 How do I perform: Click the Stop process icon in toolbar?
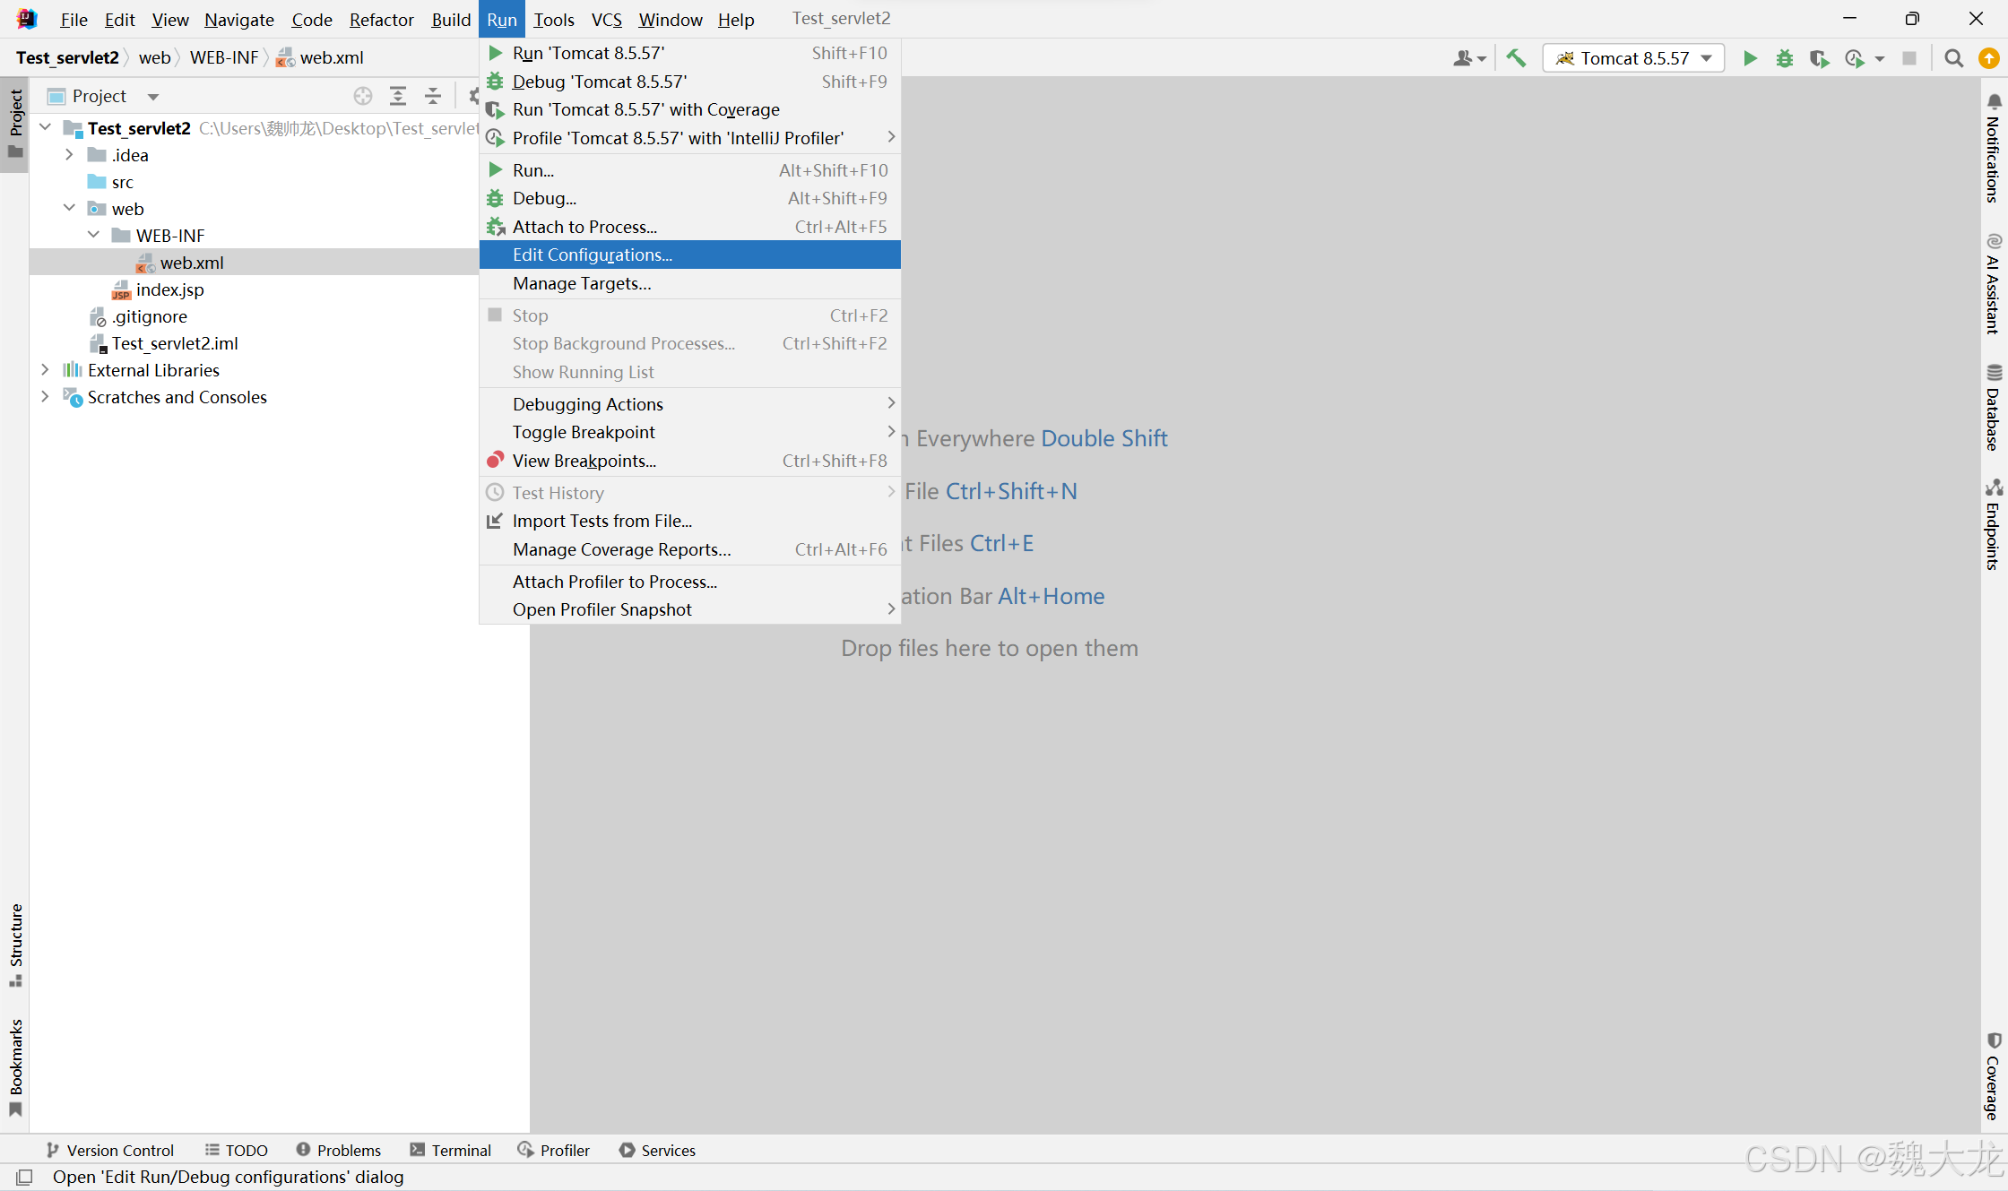[1910, 58]
